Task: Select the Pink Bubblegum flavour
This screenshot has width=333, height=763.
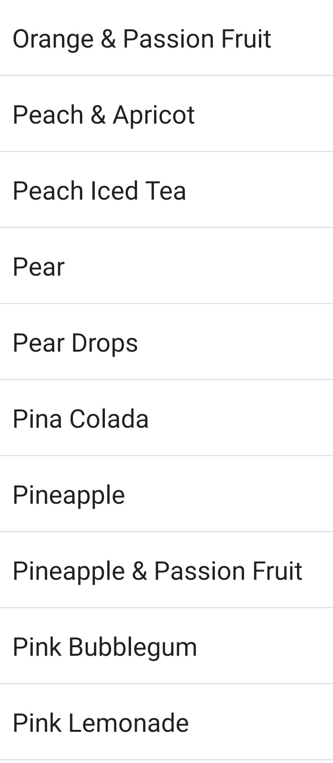Action: pyautogui.click(x=105, y=647)
